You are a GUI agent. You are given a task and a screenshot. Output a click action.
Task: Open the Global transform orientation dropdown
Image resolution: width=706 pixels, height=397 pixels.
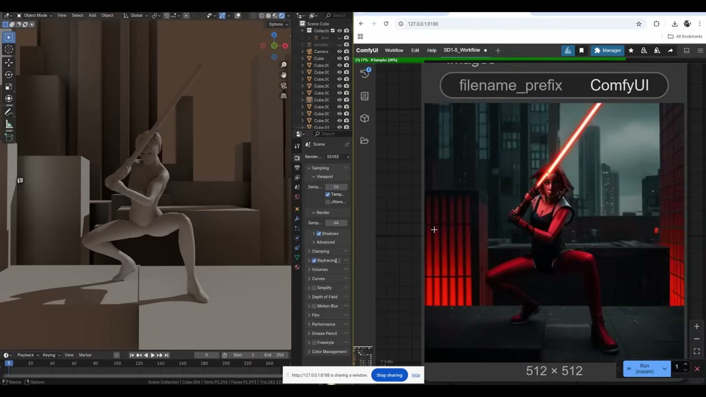pos(137,15)
